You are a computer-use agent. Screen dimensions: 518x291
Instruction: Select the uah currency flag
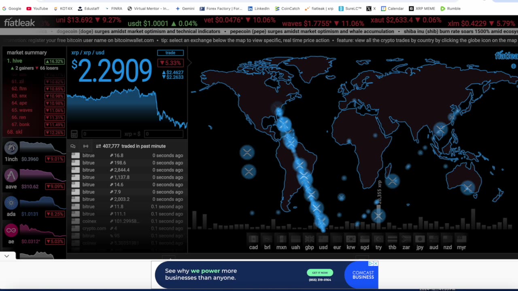tap(295, 239)
